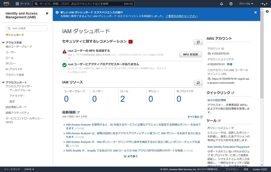Open サービスコントロールポリシー (SCP)
This screenshot has width=271, height=172.
(x=24, y=120)
